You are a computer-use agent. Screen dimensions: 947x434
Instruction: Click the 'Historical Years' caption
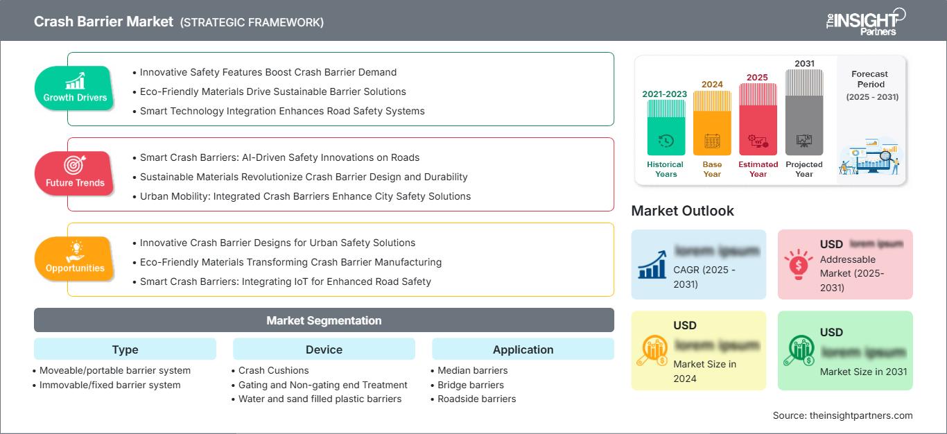point(666,169)
